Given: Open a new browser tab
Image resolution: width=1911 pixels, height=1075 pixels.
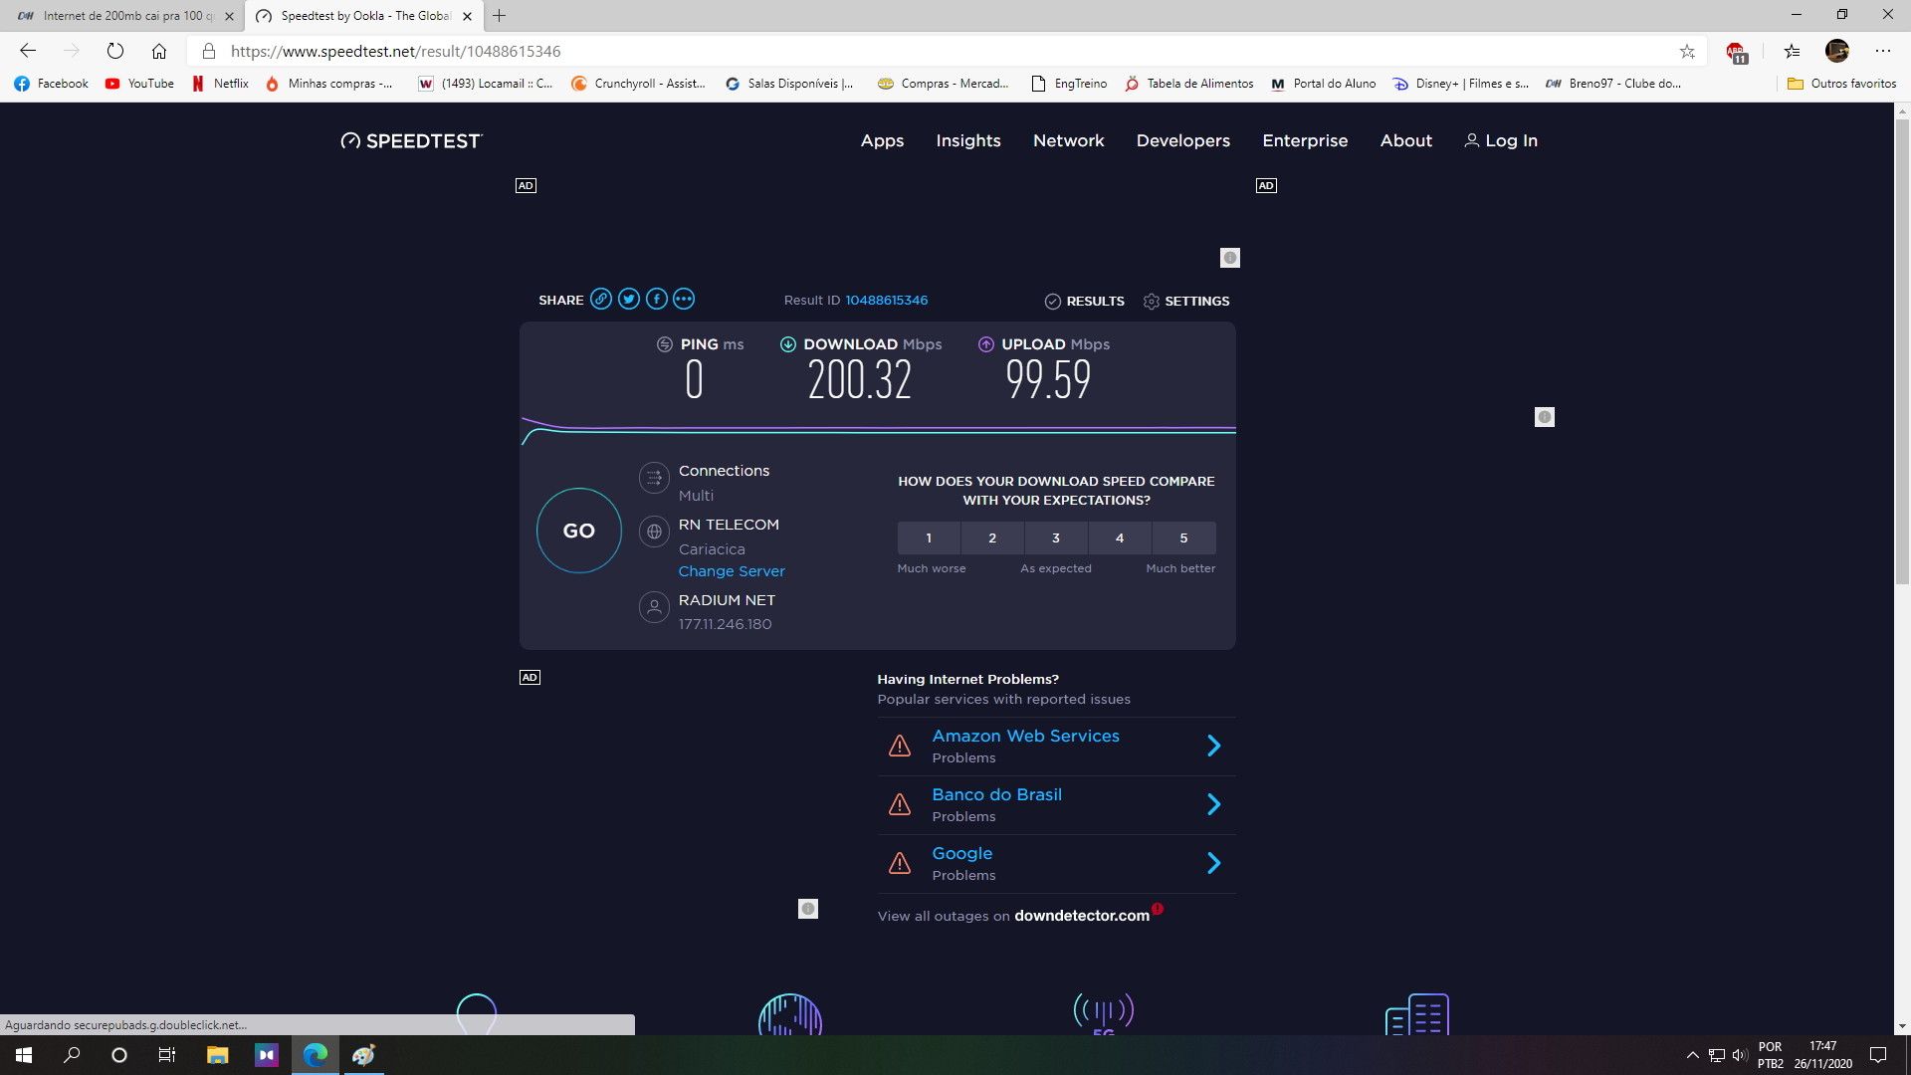Looking at the screenshot, I should tap(500, 16).
